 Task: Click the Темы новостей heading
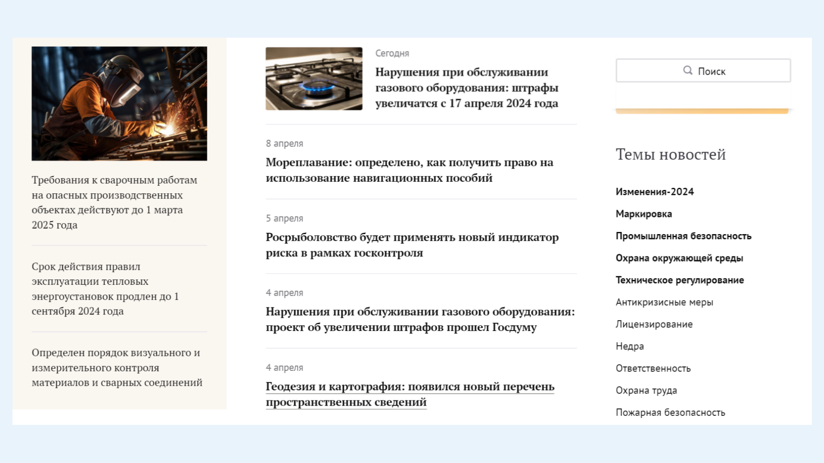coord(671,154)
